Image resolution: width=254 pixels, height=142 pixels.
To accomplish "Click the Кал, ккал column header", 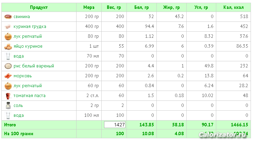I will 233,7.
